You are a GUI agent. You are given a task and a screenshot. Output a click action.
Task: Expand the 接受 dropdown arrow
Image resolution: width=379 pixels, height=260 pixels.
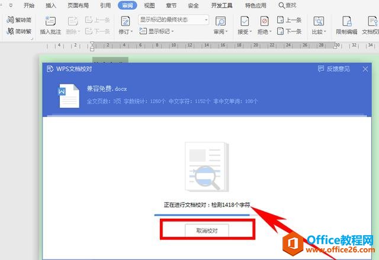250,31
